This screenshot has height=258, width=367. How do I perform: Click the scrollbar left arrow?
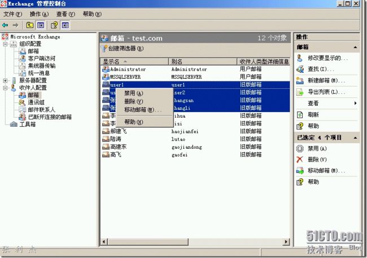[104, 242]
